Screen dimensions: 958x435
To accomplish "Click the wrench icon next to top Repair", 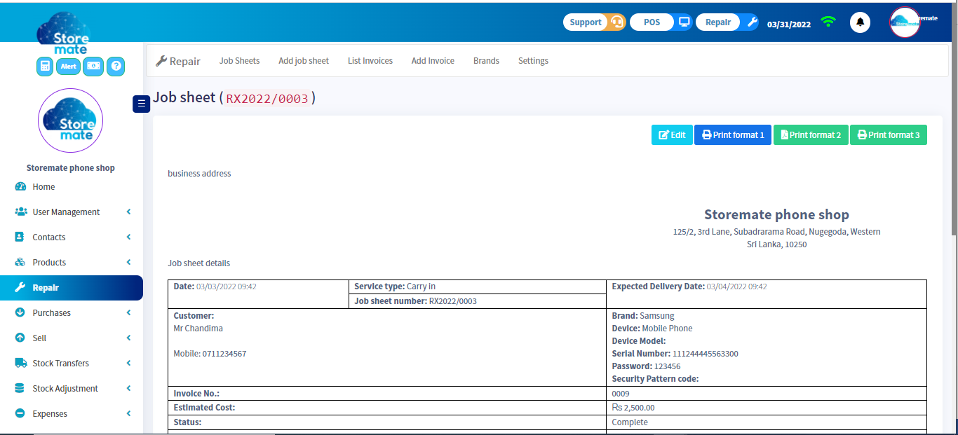I will (x=752, y=22).
